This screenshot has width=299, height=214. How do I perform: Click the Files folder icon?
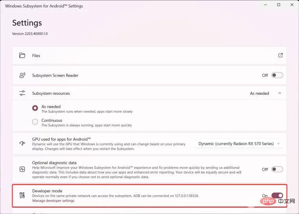(x=22, y=55)
